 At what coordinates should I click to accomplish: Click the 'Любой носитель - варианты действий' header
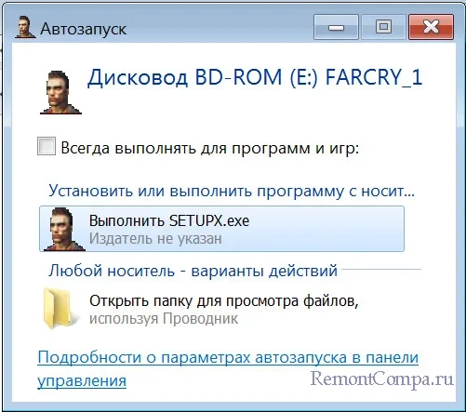tap(193, 271)
